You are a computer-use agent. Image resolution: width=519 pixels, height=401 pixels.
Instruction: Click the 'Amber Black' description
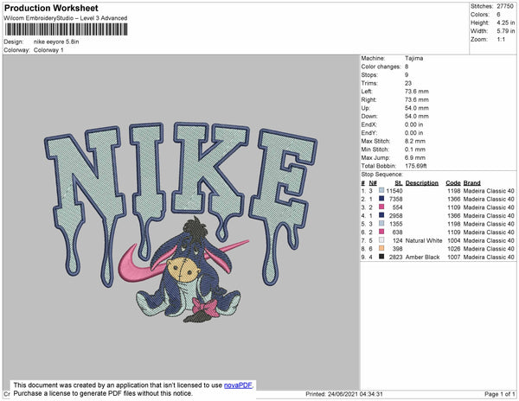click(x=422, y=257)
